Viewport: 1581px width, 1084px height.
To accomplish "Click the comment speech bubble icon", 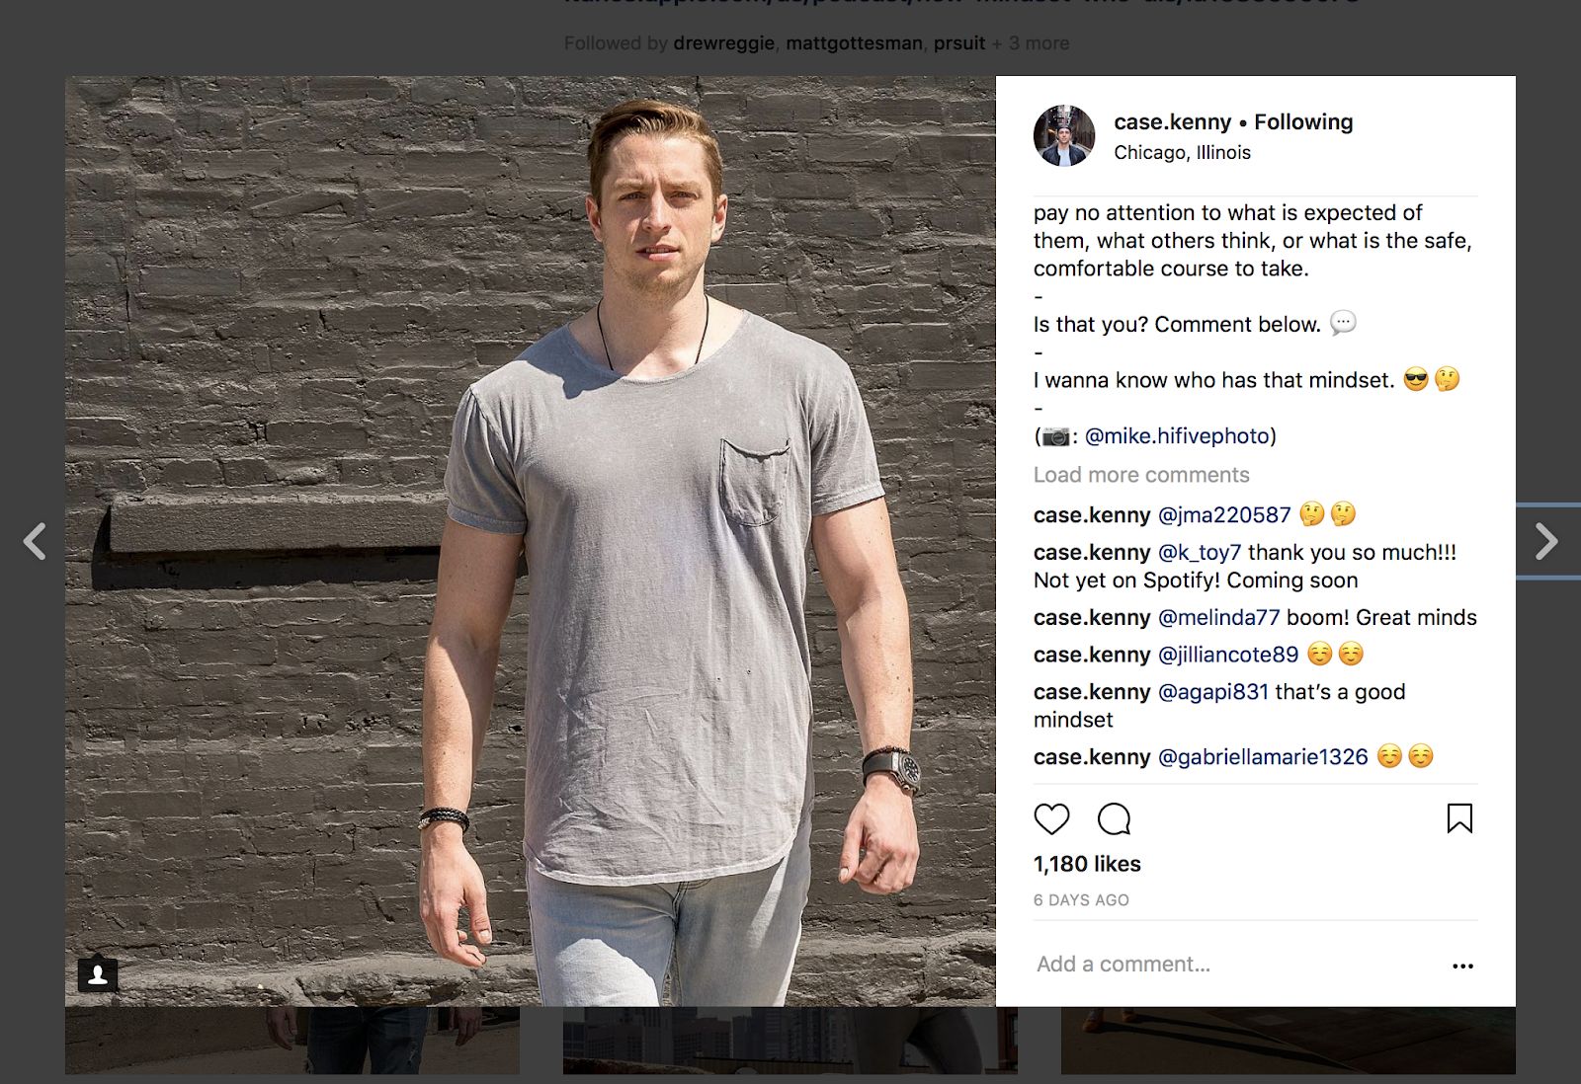I will pyautogui.click(x=1114, y=818).
